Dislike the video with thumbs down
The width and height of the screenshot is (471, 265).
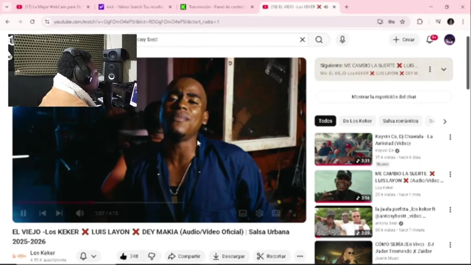[152, 256]
